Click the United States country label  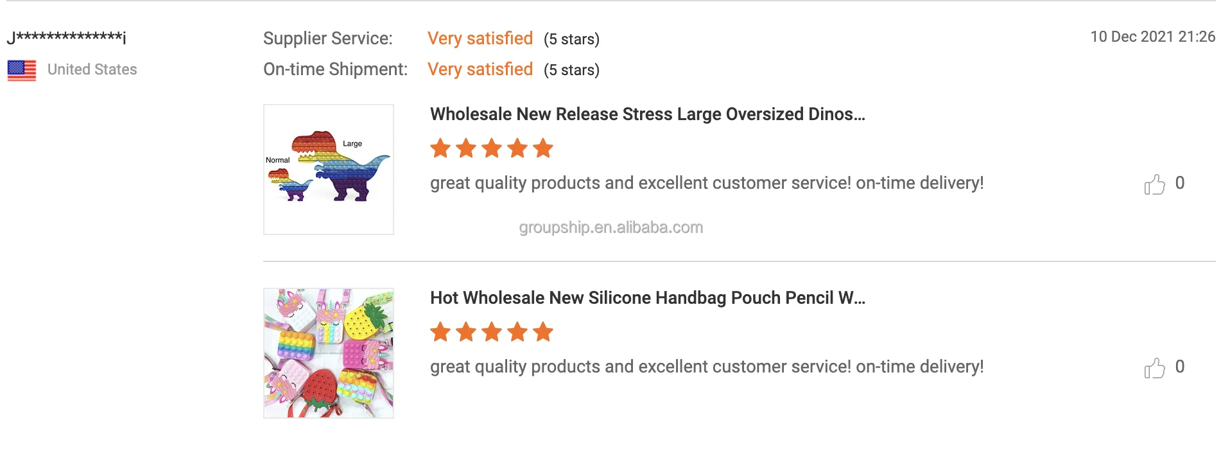click(x=92, y=69)
